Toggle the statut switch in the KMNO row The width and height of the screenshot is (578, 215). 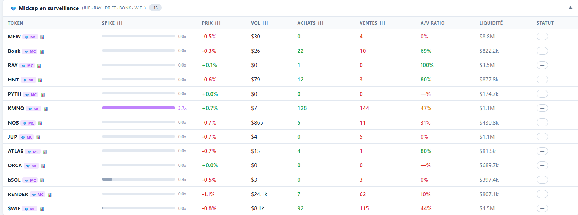pos(542,108)
